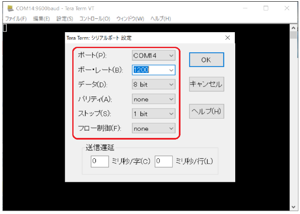Open the ファイル(F) menu
The image size is (300, 214).
tap(16, 18)
